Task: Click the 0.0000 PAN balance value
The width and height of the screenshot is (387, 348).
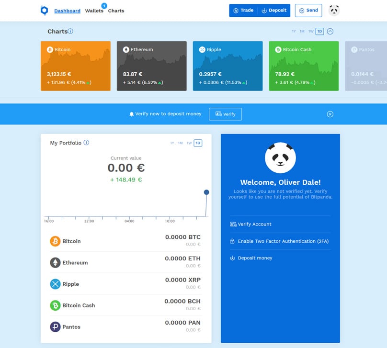Action: [182, 323]
